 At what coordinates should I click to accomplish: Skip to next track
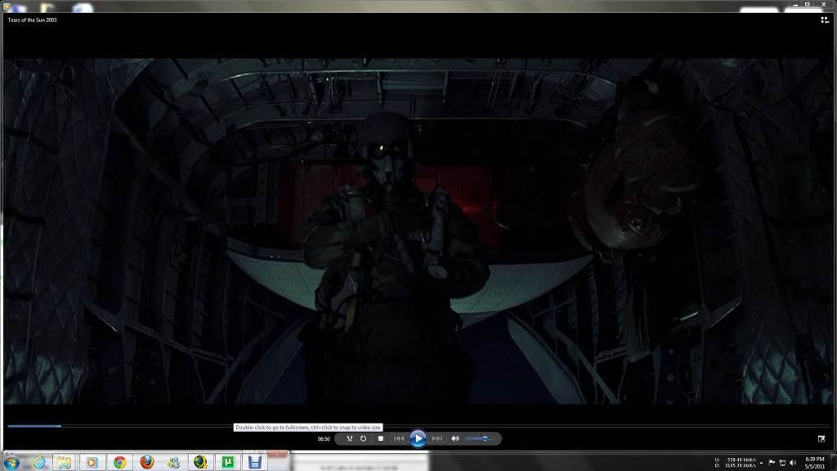[436, 438]
